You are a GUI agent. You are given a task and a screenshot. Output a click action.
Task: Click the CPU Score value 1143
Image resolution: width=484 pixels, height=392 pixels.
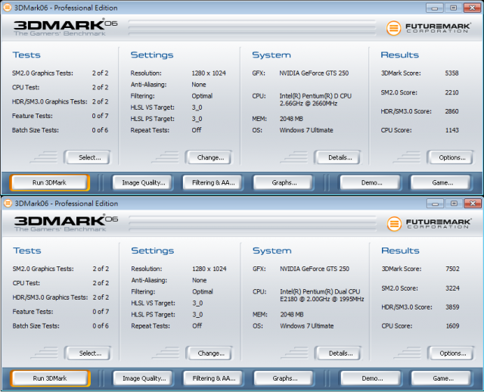tap(451, 130)
